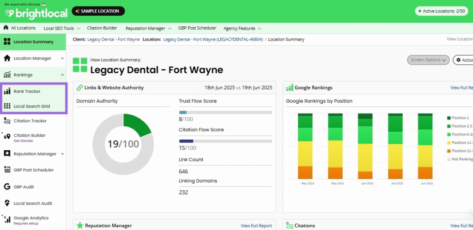
Task: Click the Domain Authority donut chart
Action: 123,144
